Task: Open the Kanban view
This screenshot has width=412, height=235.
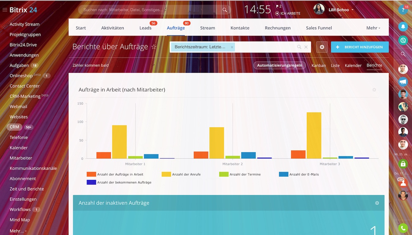Action: pos(319,66)
